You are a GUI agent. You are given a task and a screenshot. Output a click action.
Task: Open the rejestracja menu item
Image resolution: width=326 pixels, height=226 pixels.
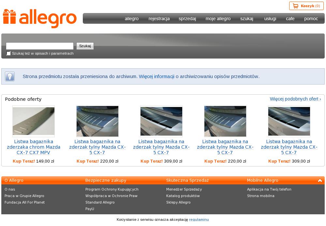click(159, 19)
